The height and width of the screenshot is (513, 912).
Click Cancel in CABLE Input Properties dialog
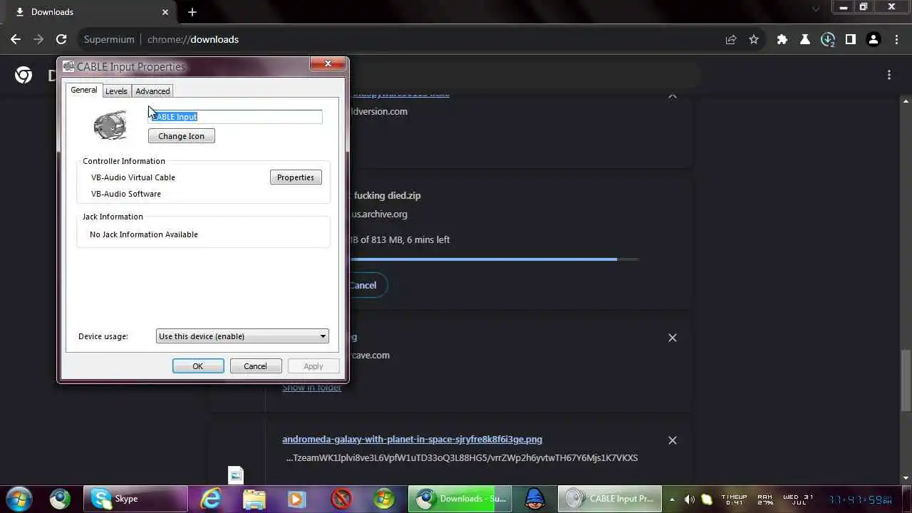point(255,366)
